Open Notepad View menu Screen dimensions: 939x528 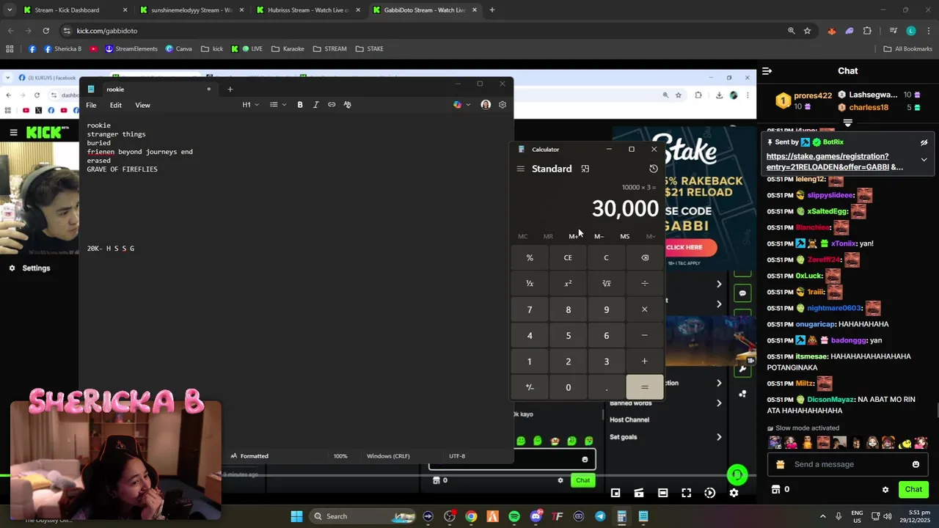click(x=142, y=105)
